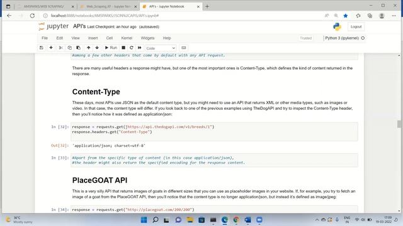The width and height of the screenshot is (403, 226).
Task: Open the Edit menu
Action: click(60, 38)
